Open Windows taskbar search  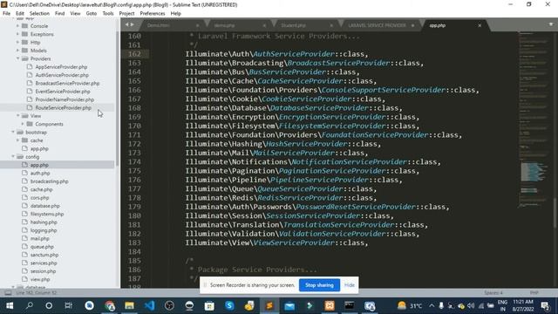coord(29,305)
